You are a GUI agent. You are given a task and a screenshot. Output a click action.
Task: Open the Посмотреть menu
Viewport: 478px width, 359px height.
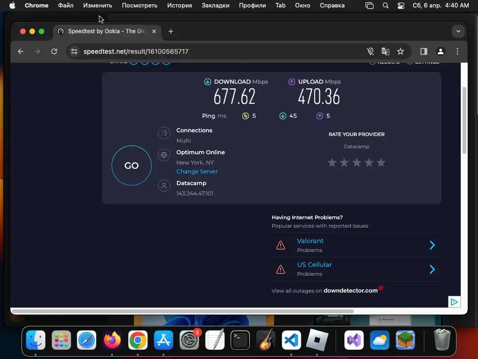point(140,6)
